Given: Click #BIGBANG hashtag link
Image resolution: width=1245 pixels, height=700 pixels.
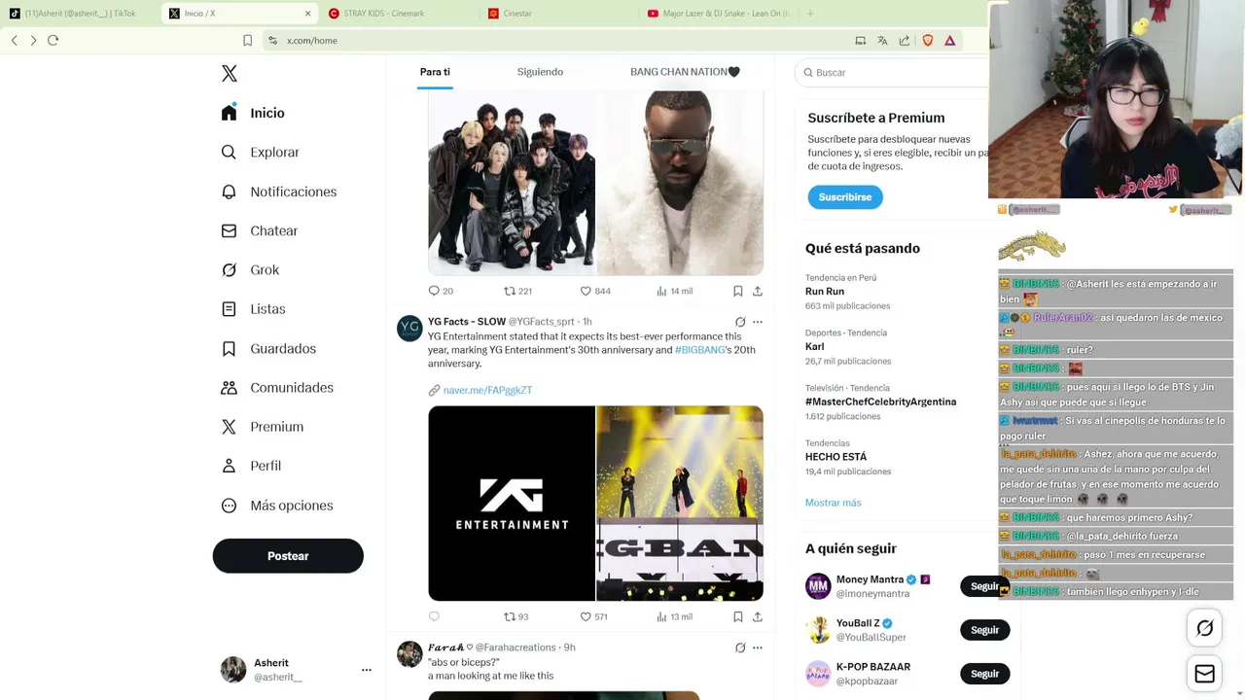Looking at the screenshot, I should [x=700, y=350].
